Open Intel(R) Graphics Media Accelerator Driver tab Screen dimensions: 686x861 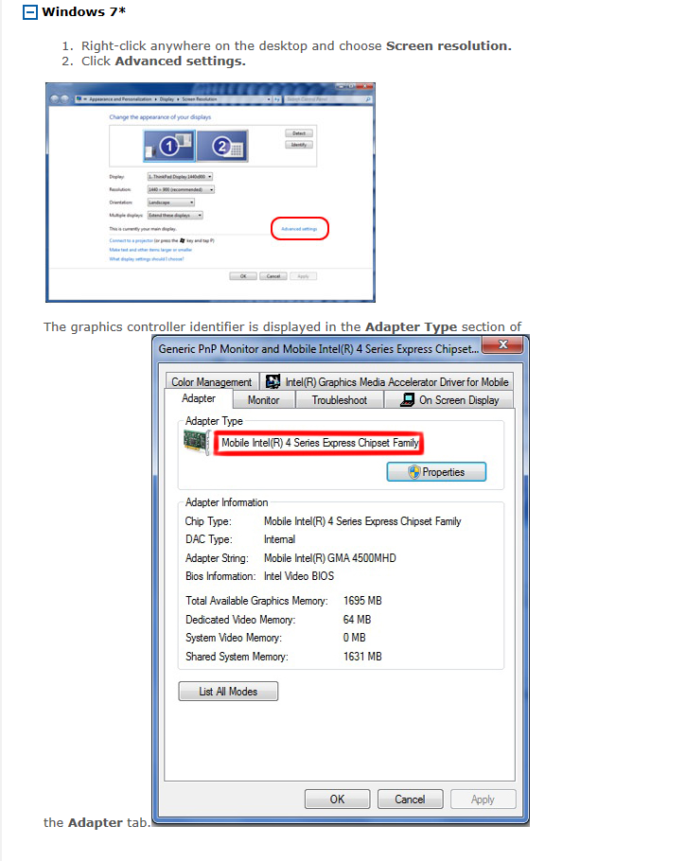387,381
